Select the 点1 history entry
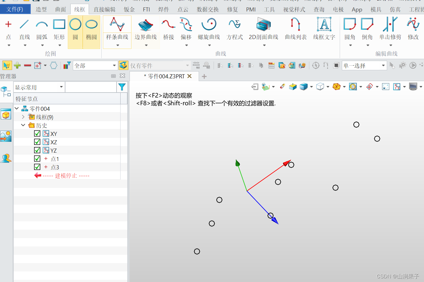Image resolution: width=424 pixels, height=282 pixels. [55, 159]
